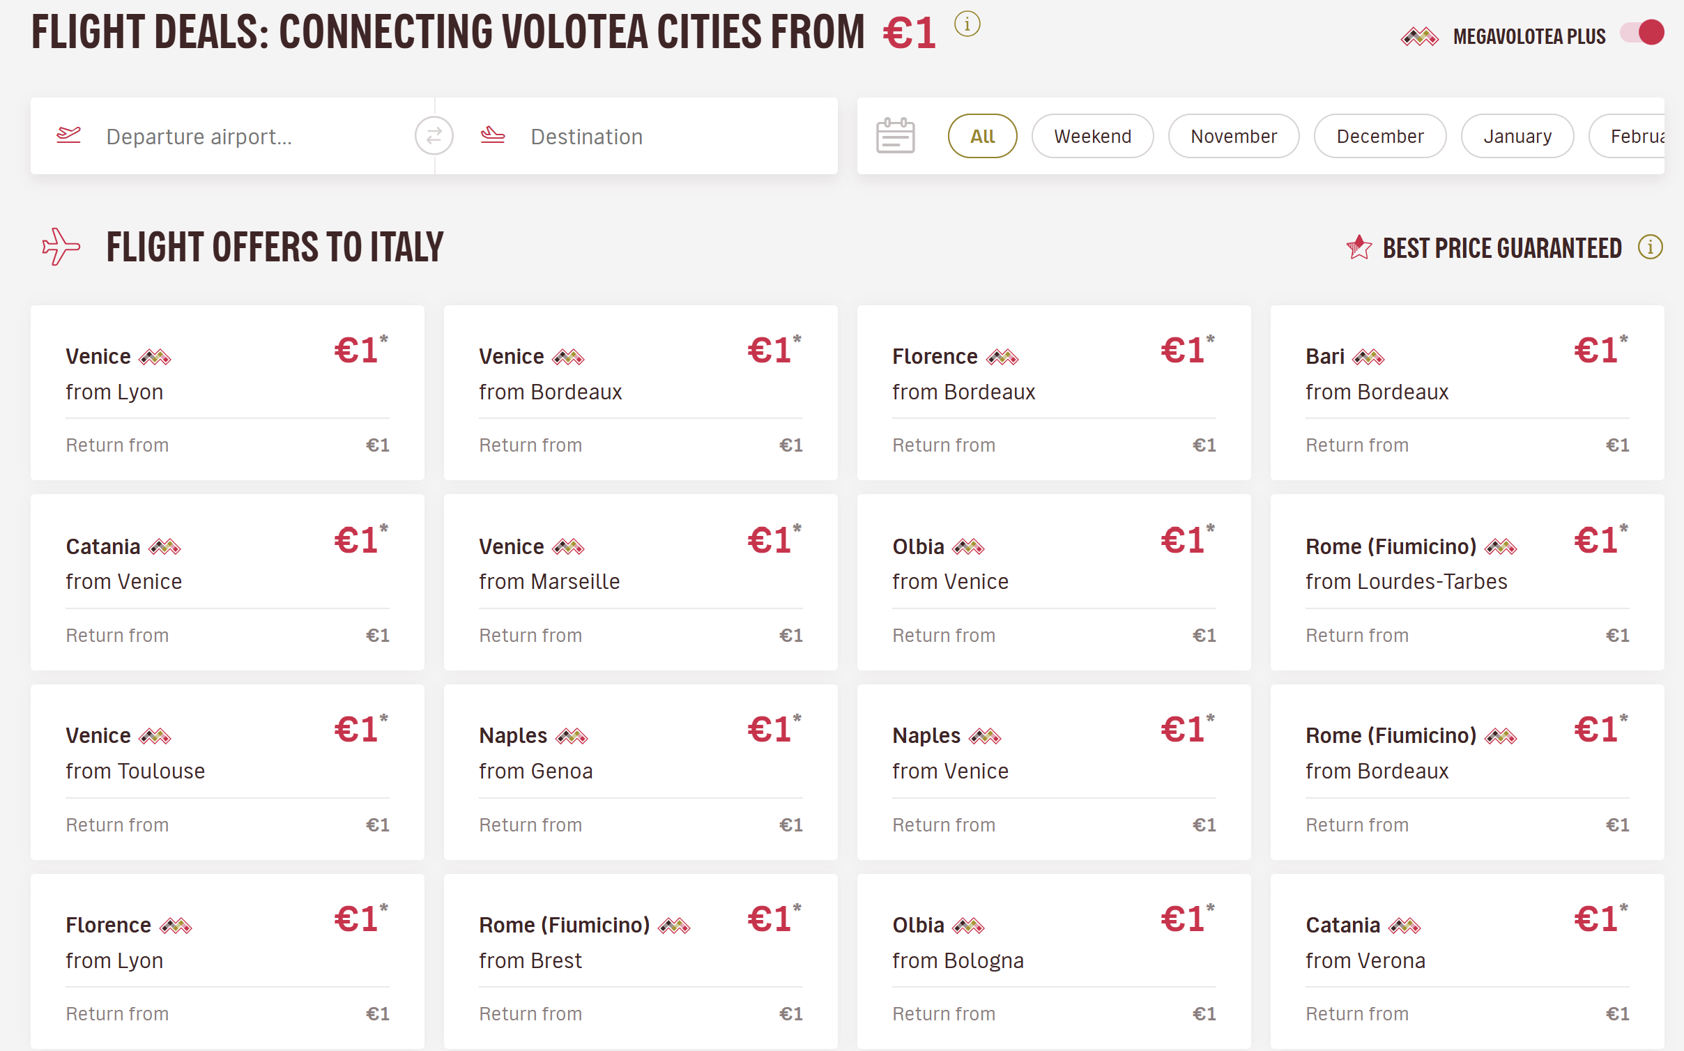Image resolution: width=1684 pixels, height=1051 pixels.
Task: Click Return from on Rome from Brest card
Action: click(530, 1014)
